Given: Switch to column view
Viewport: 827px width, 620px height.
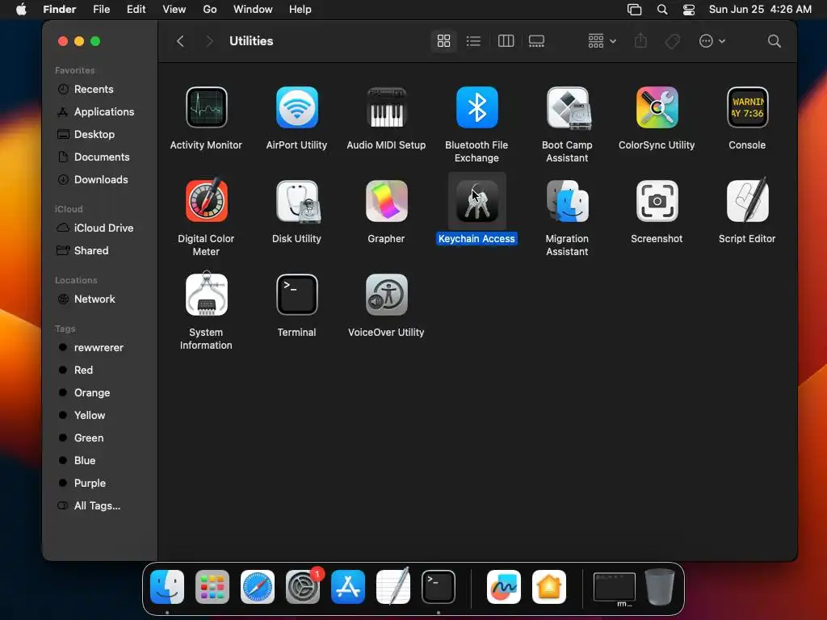Looking at the screenshot, I should tap(506, 41).
